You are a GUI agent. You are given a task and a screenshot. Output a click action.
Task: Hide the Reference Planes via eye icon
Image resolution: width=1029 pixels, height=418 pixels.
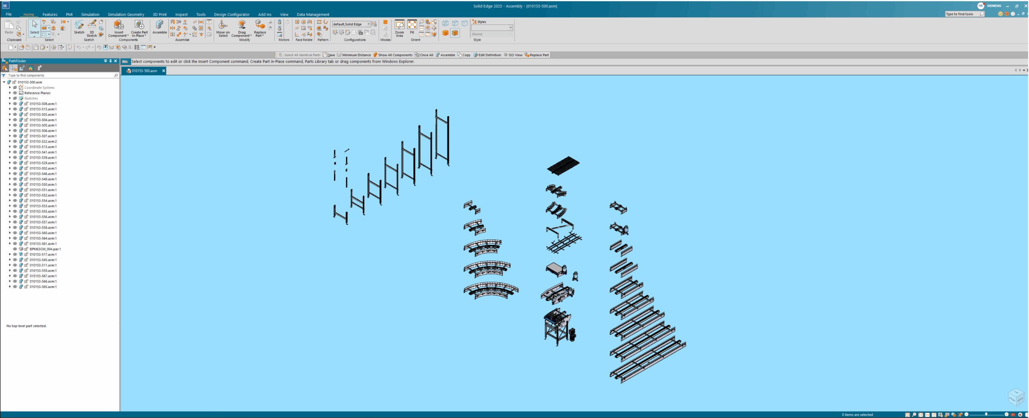15,93
